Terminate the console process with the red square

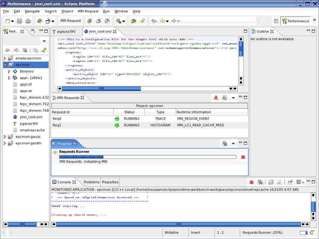click(251, 182)
